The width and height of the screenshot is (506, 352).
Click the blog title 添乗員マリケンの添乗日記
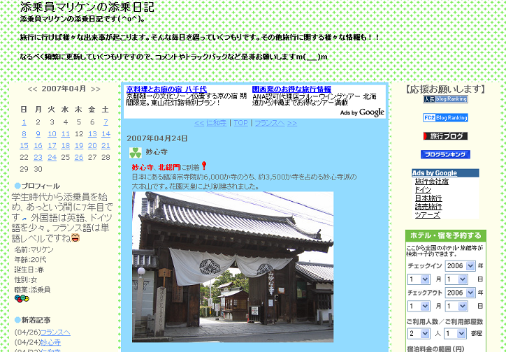[87, 7]
